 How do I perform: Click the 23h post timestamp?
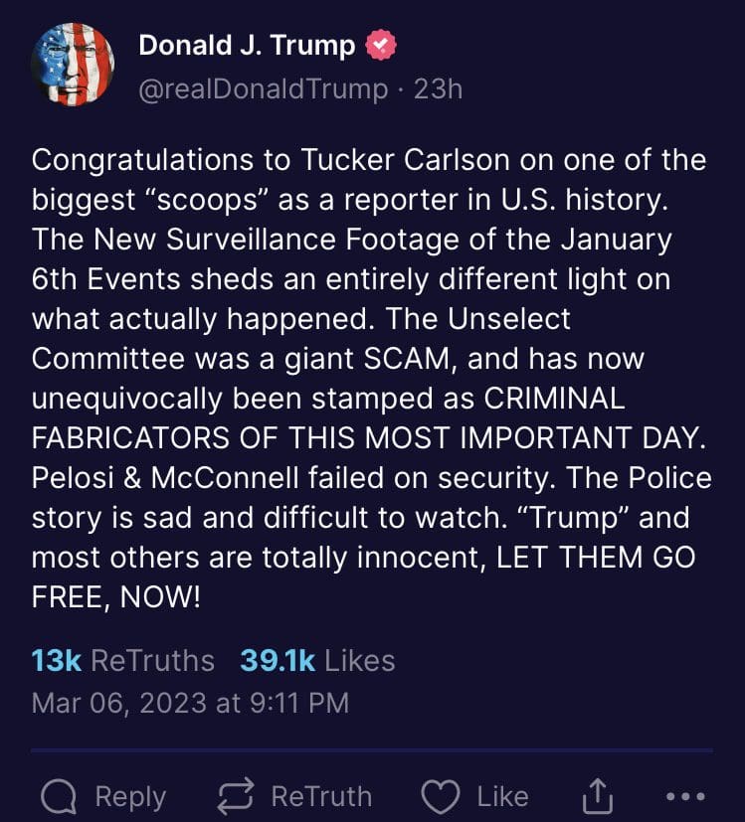pos(438,89)
